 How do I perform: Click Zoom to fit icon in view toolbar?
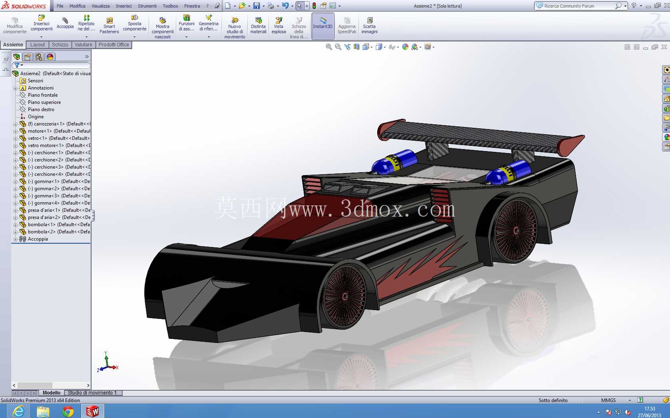329,47
